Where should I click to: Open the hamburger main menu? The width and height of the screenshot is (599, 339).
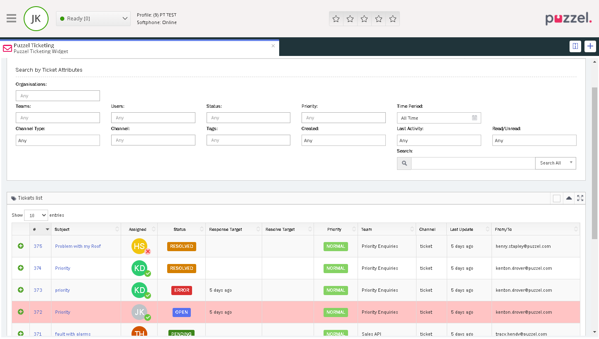tap(12, 18)
